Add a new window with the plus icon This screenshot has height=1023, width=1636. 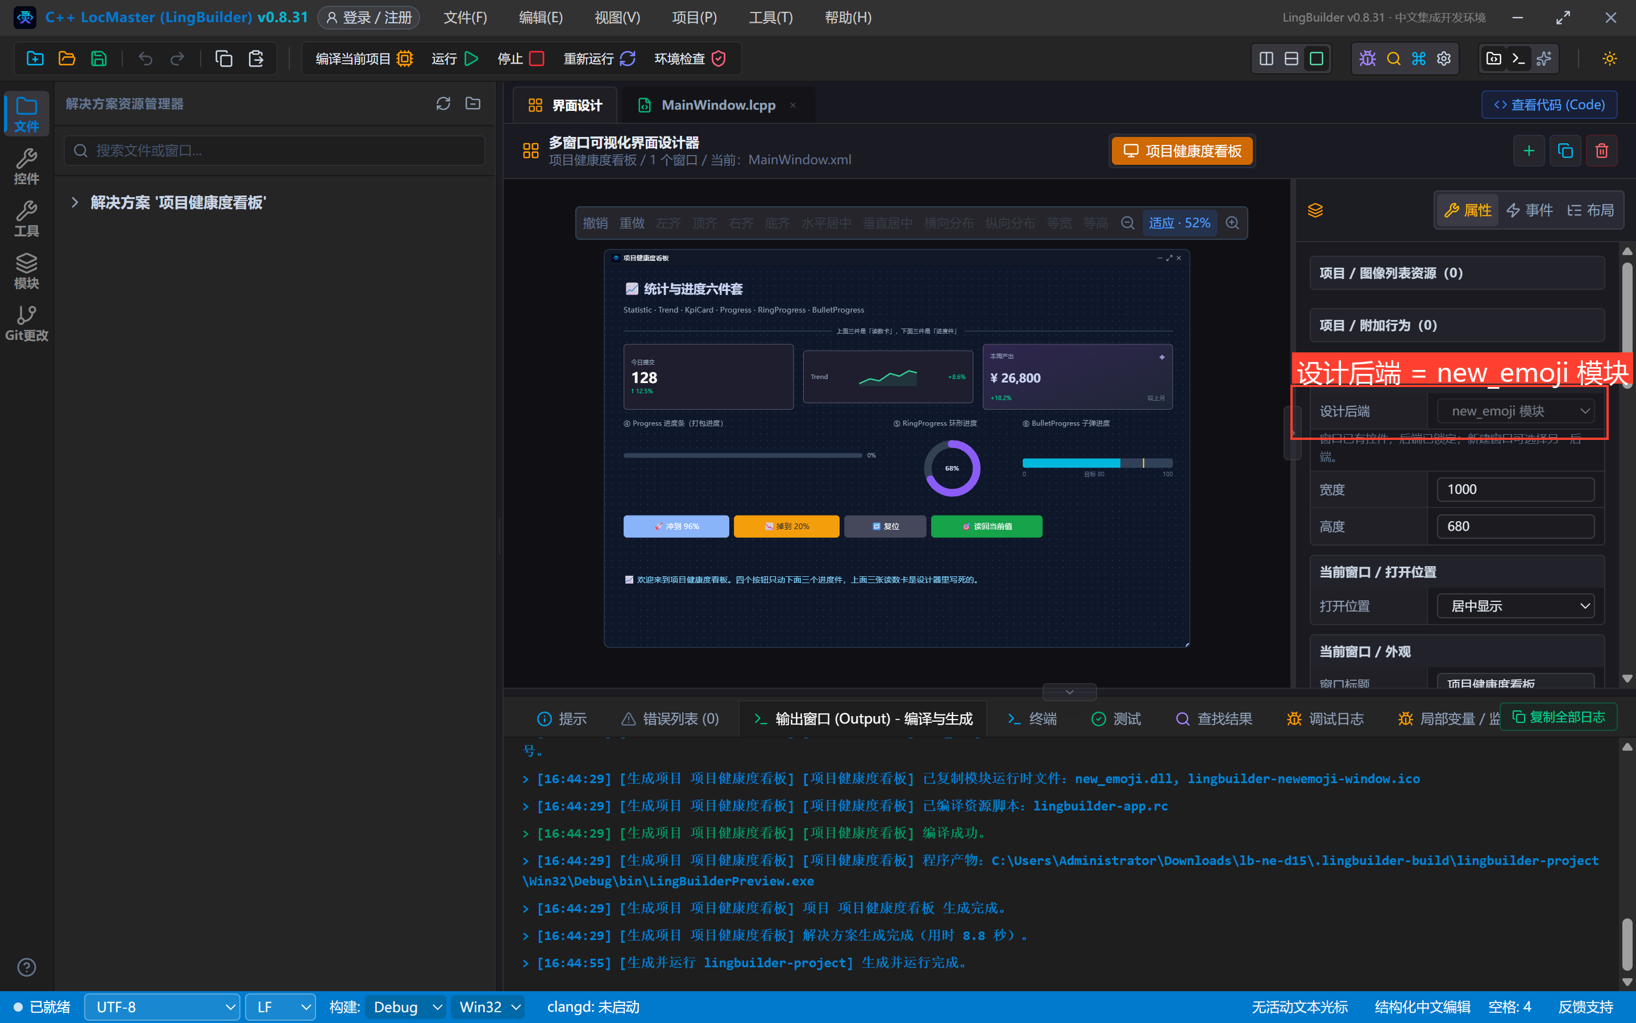[1529, 151]
